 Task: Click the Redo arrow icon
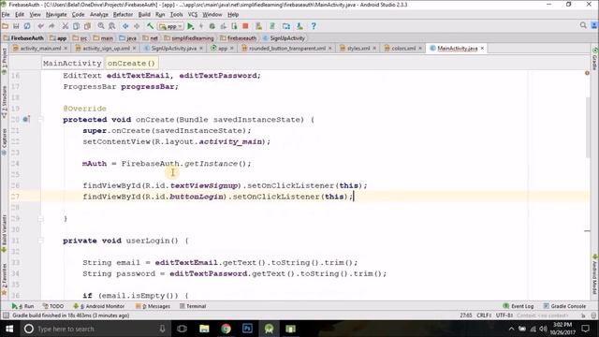point(51,26)
